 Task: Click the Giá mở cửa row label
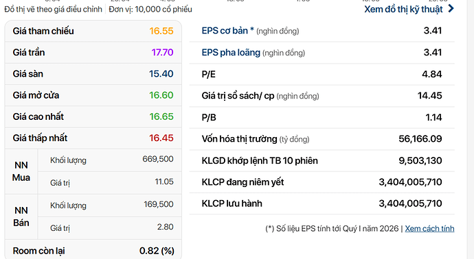[x=36, y=95]
